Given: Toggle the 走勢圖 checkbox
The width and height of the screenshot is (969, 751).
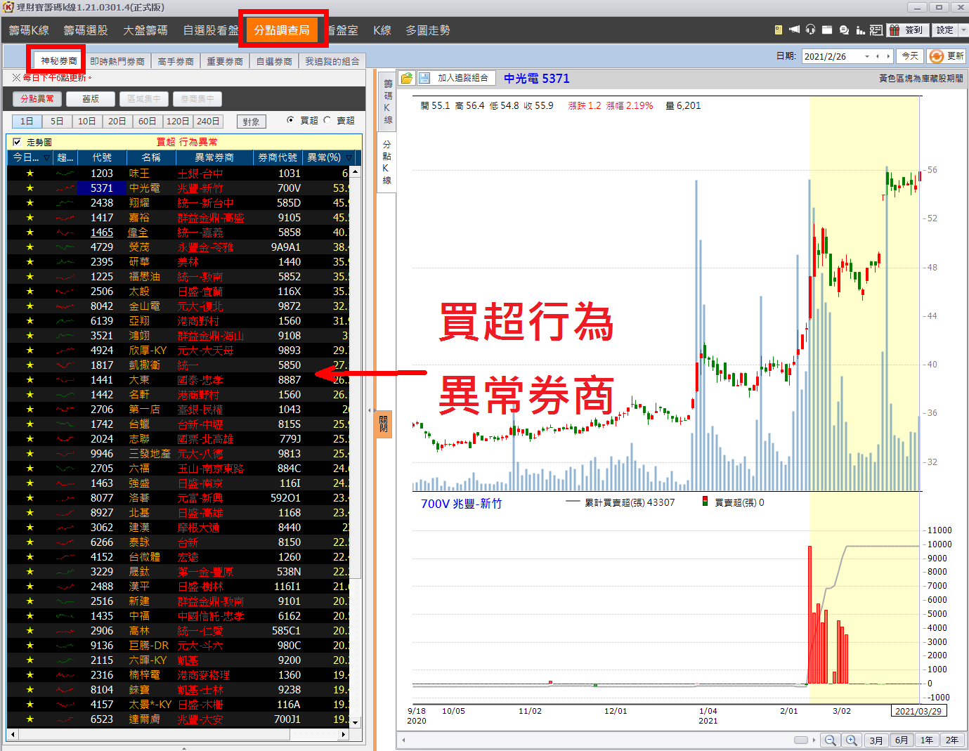Looking at the screenshot, I should coord(17,142).
